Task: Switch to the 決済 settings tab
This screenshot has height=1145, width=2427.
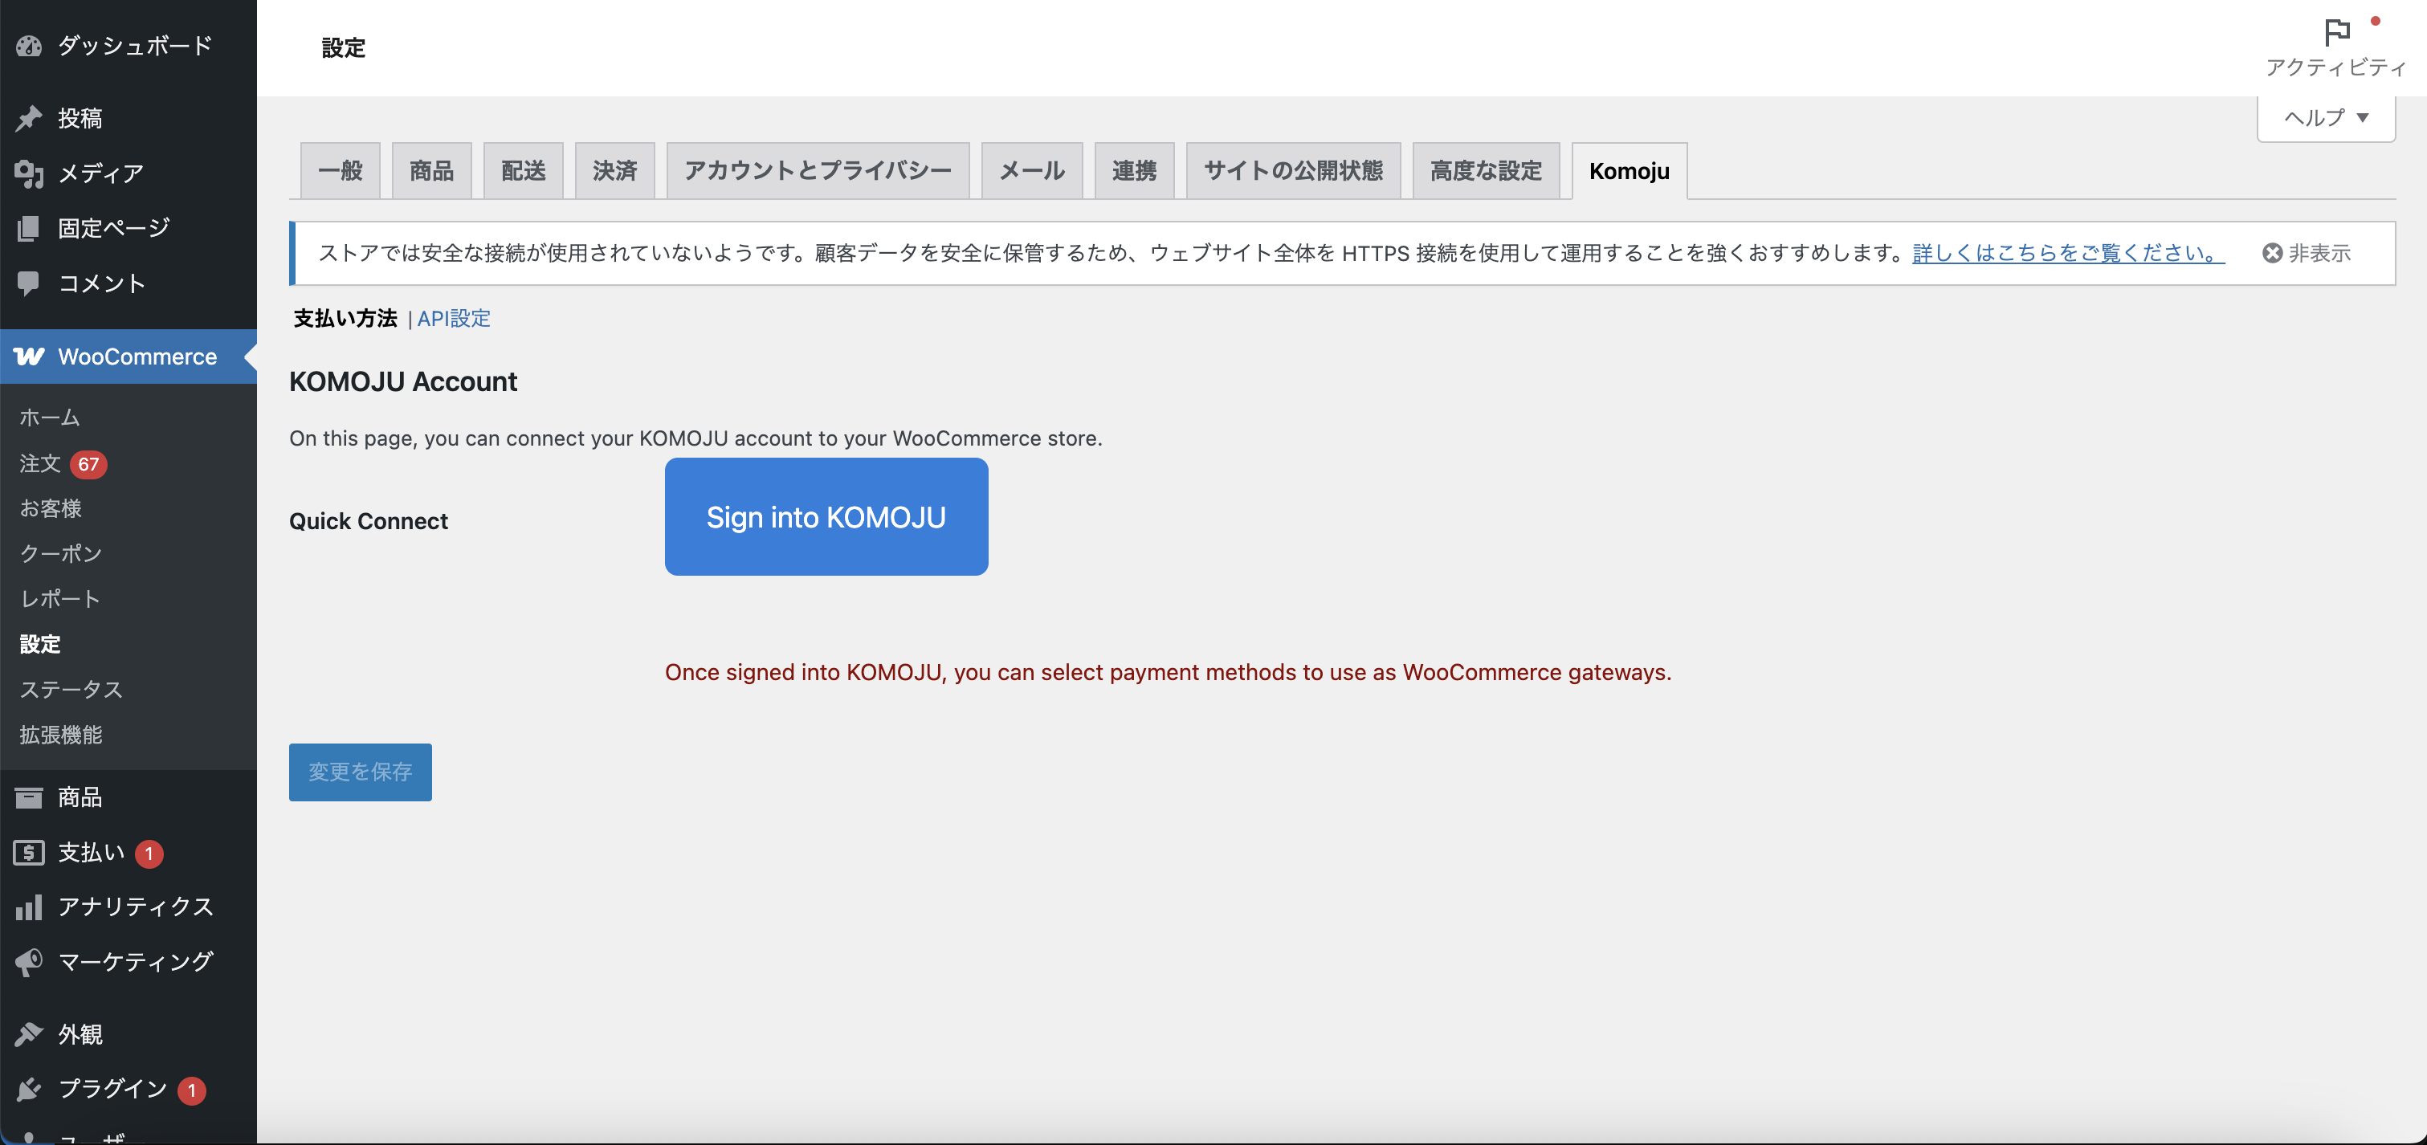Action: 614,170
